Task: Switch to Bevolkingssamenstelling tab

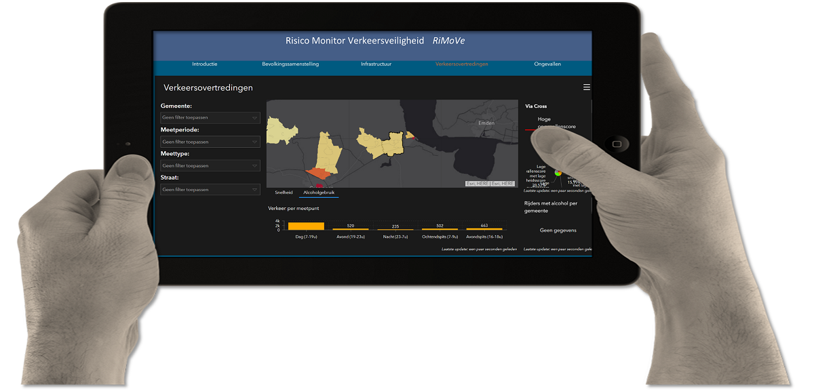Action: tap(290, 64)
